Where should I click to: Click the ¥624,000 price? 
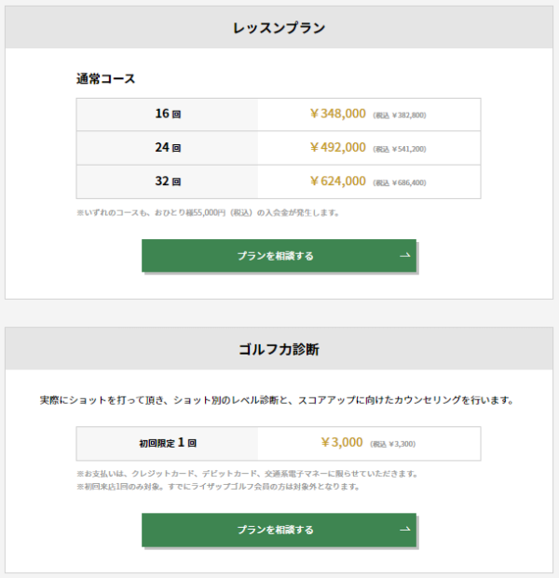338,181
